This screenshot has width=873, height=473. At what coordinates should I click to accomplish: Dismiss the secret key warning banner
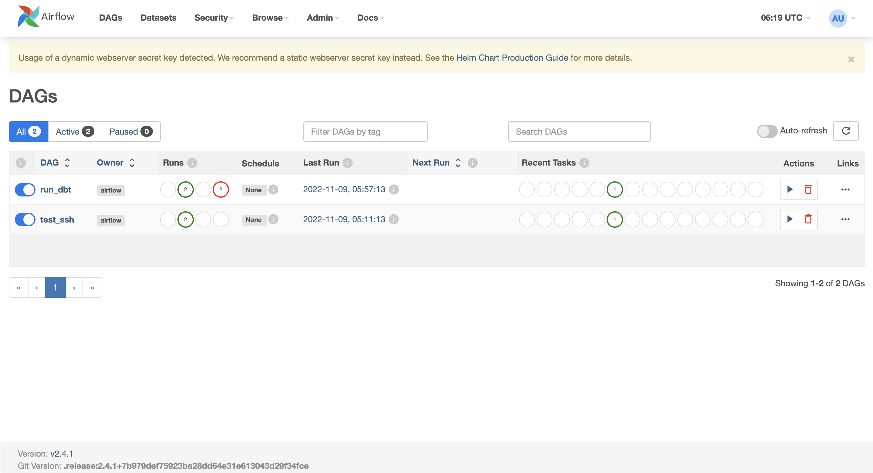851,60
